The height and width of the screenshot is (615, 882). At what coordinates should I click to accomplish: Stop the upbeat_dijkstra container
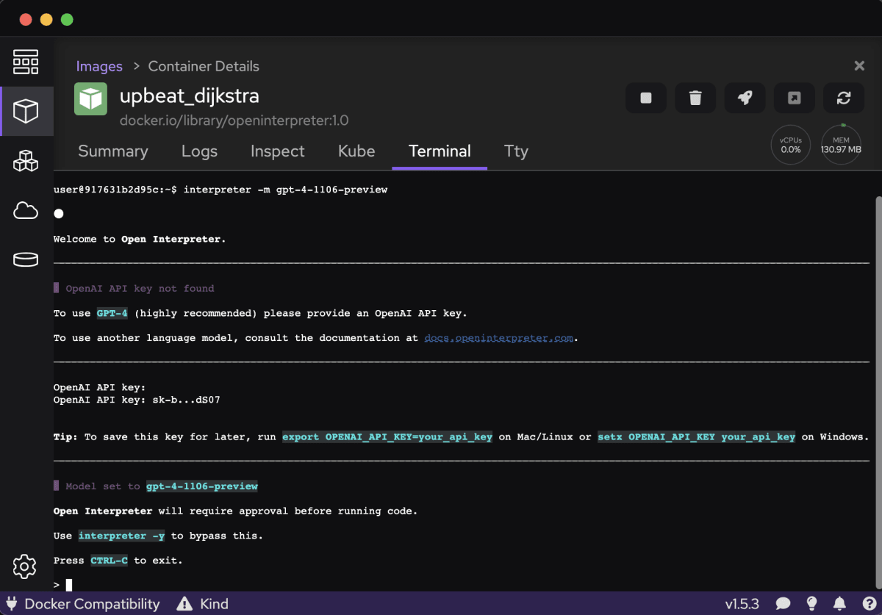pyautogui.click(x=646, y=98)
